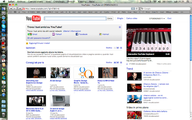This screenshot has width=192, height=120.
Task: Open Skype from the Dock
Action: point(4,26)
